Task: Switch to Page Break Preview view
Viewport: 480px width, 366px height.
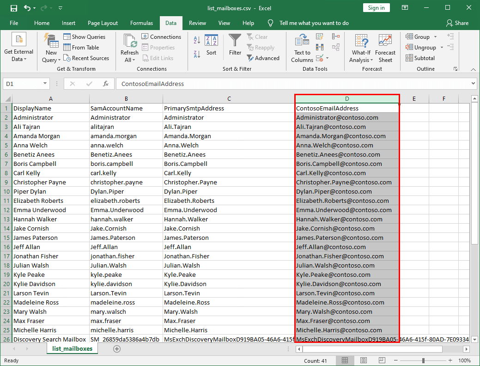Action: click(382, 359)
